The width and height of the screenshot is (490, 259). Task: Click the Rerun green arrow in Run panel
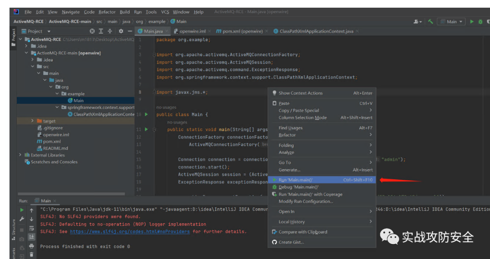click(22, 210)
